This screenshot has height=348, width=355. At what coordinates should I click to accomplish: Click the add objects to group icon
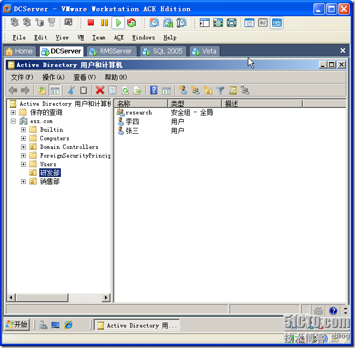[x=245, y=90]
